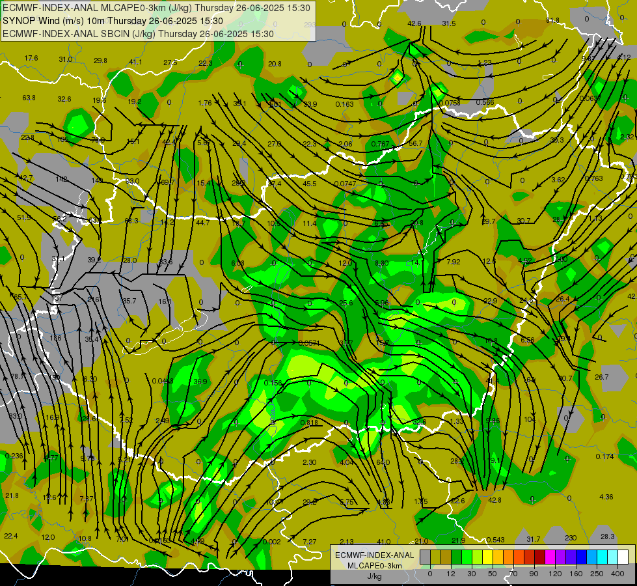Select the map value 7.92
Viewport: 637px width, 586px height.
454,262
